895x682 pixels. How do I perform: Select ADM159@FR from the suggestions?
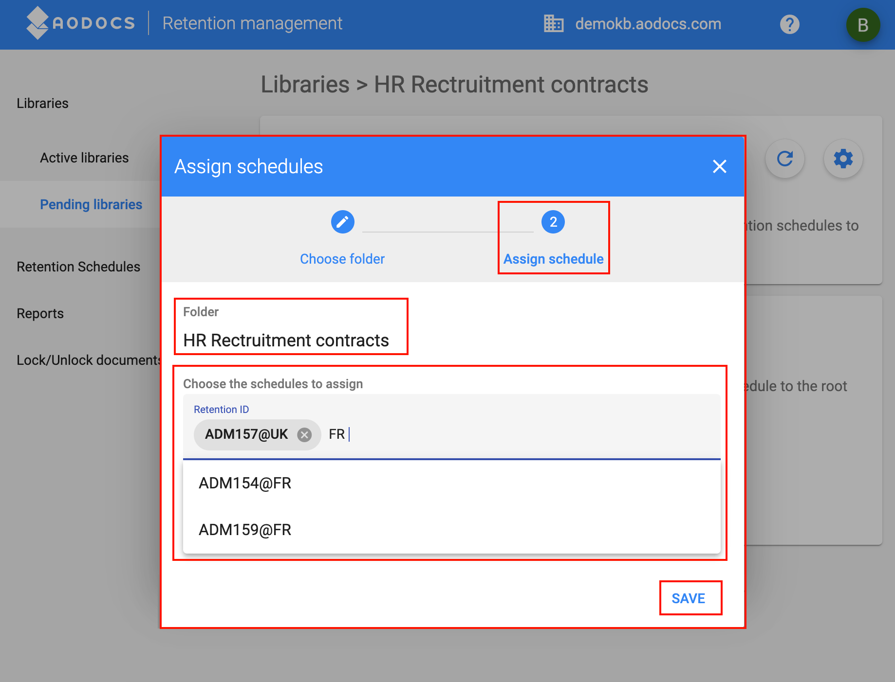click(245, 530)
